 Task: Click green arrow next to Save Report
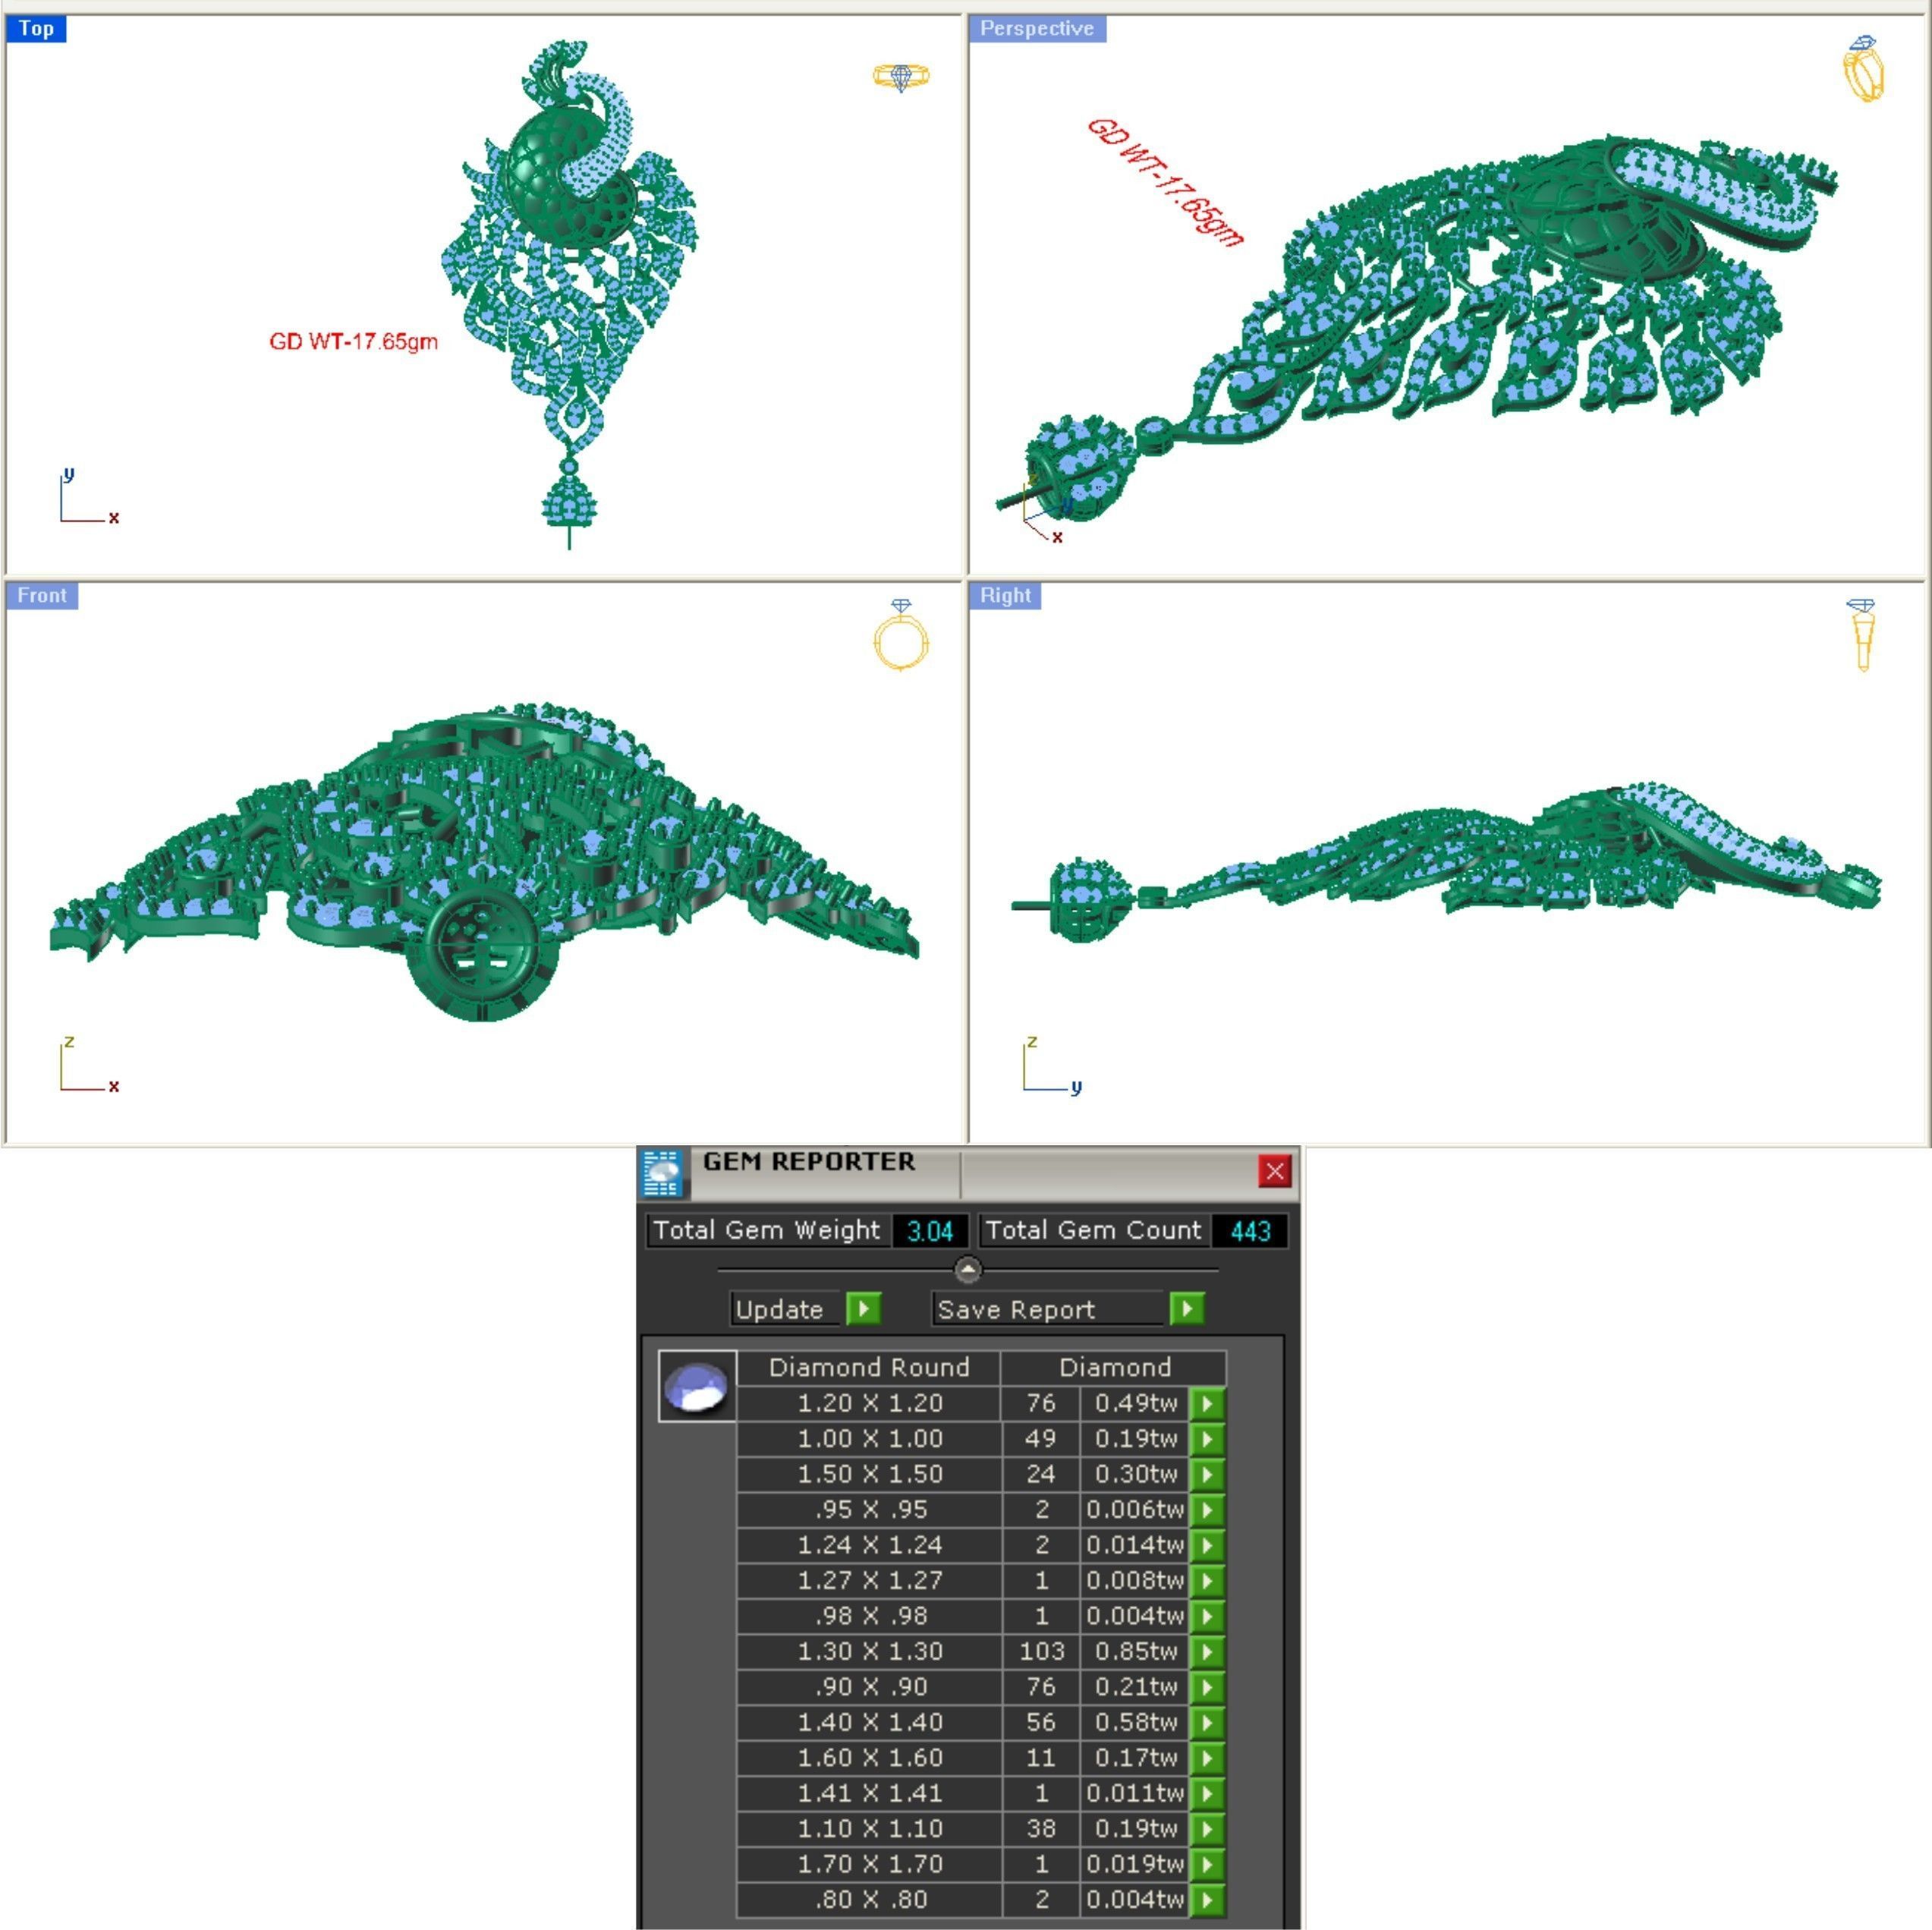coord(1187,1309)
